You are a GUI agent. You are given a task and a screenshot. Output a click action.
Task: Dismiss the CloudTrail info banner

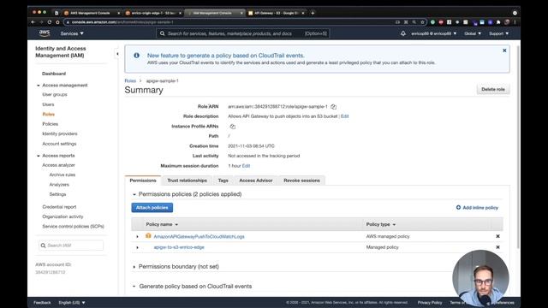tap(504, 50)
